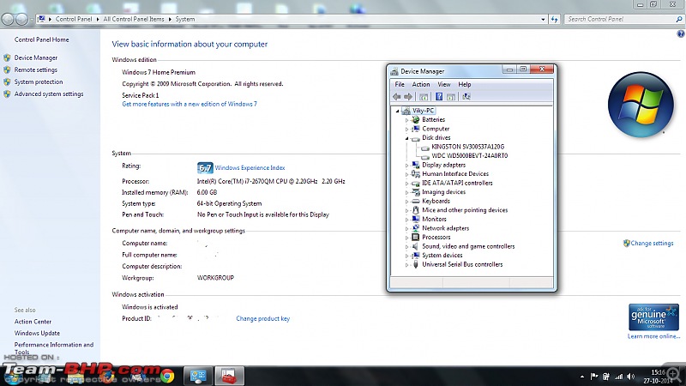
Task: Expand the Keyboards node
Action: [x=406, y=202]
